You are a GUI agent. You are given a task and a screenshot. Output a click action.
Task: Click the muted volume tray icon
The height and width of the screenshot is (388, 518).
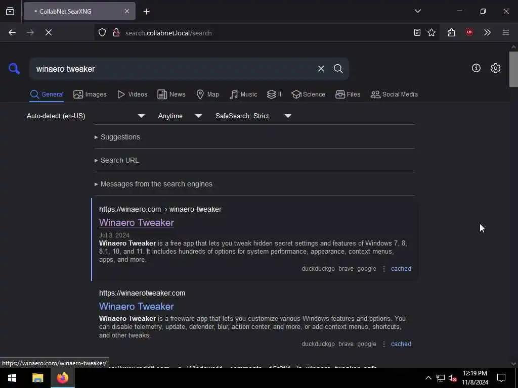coord(453,378)
